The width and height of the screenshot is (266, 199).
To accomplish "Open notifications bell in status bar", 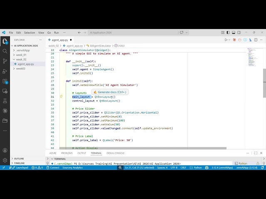I will [262, 167].
